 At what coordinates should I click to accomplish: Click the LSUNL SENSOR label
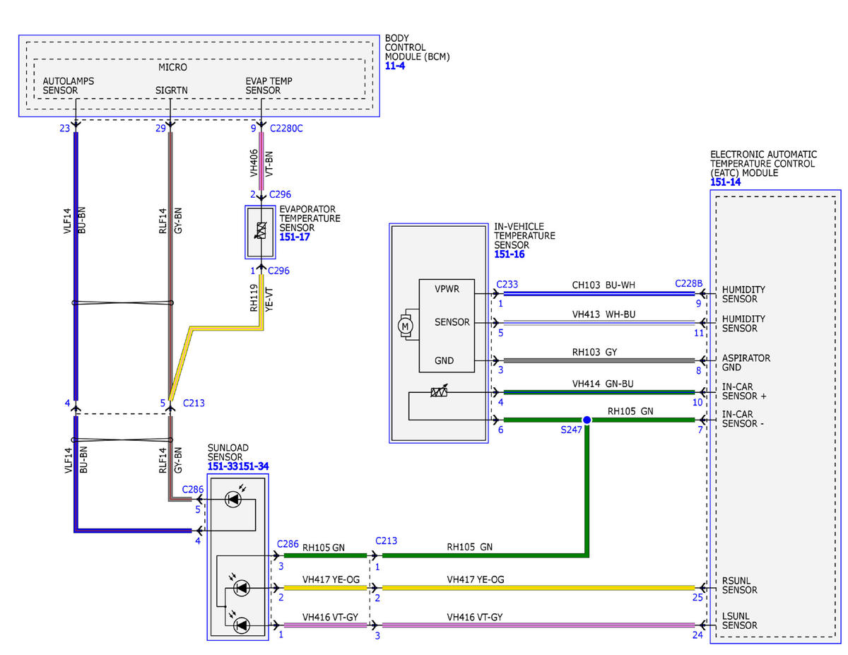click(x=739, y=620)
